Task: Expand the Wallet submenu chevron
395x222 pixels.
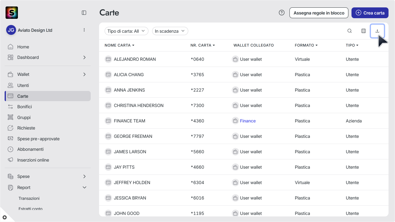Action: pos(84,74)
